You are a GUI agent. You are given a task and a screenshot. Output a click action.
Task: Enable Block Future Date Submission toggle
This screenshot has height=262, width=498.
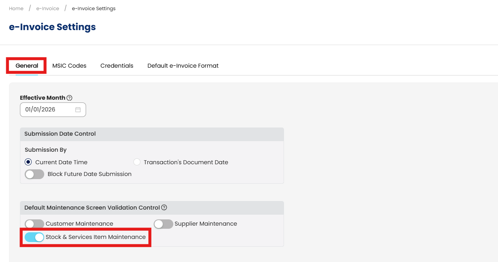click(x=34, y=174)
